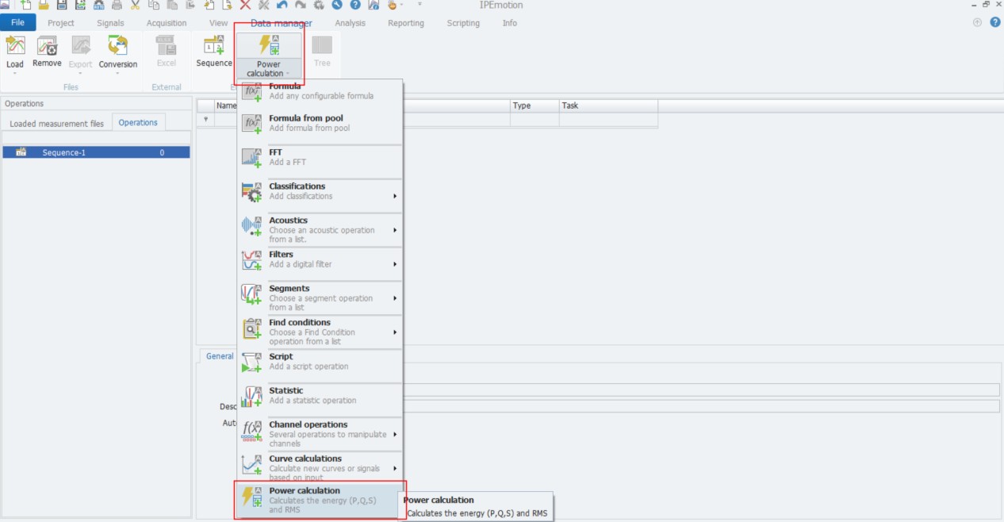This screenshot has height=522, width=1004.
Task: Switch to Loaded measurement files tab
Action: pyautogui.click(x=56, y=123)
